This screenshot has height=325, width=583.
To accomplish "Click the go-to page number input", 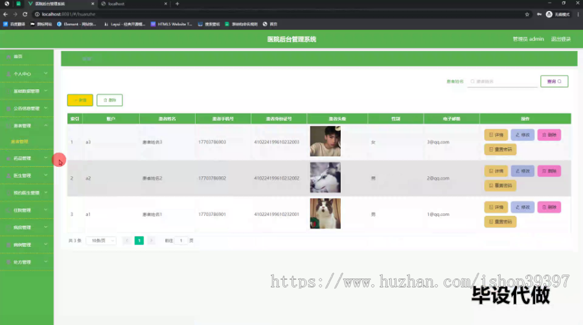I will pos(181,241).
